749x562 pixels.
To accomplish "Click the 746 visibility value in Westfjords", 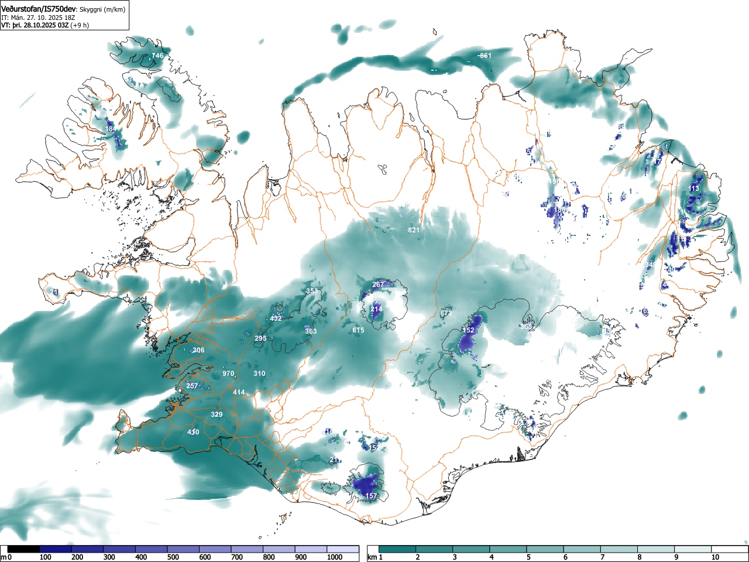I will 158,56.
